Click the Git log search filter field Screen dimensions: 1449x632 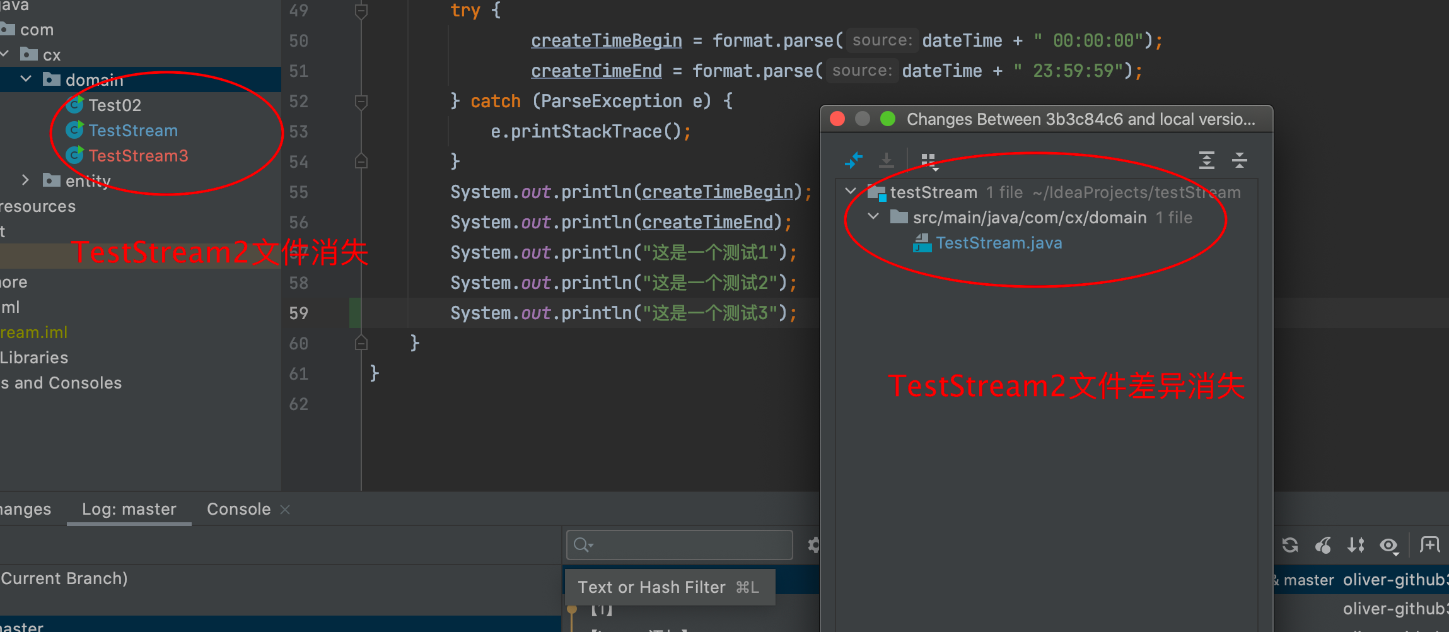tap(680, 544)
